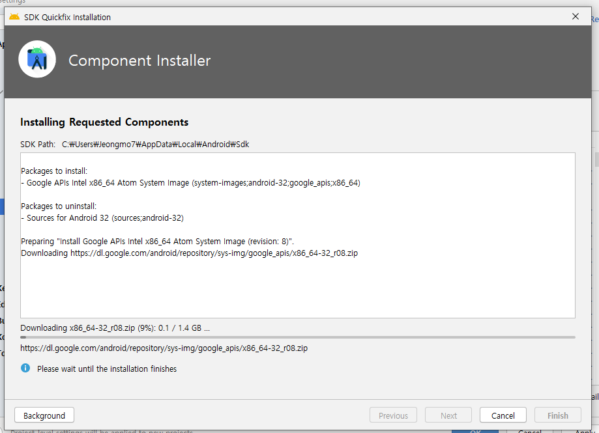Click the 'Packages to uninstall:' line
Screen dimensions: 599x433
pos(59,206)
